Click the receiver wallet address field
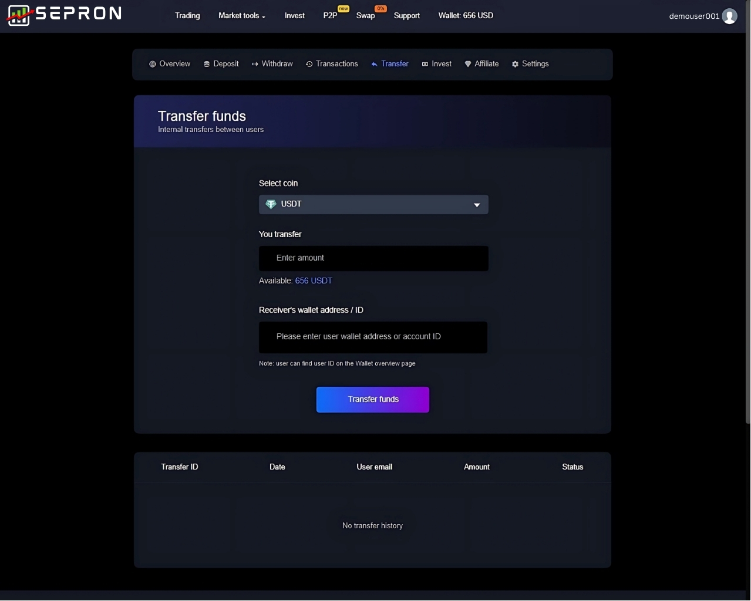This screenshot has height=601, width=751. tap(373, 337)
